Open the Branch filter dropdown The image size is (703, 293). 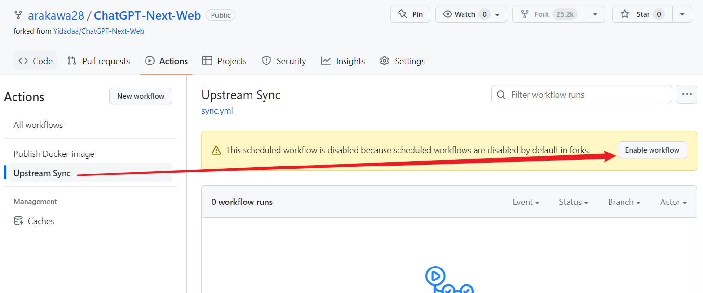point(624,202)
